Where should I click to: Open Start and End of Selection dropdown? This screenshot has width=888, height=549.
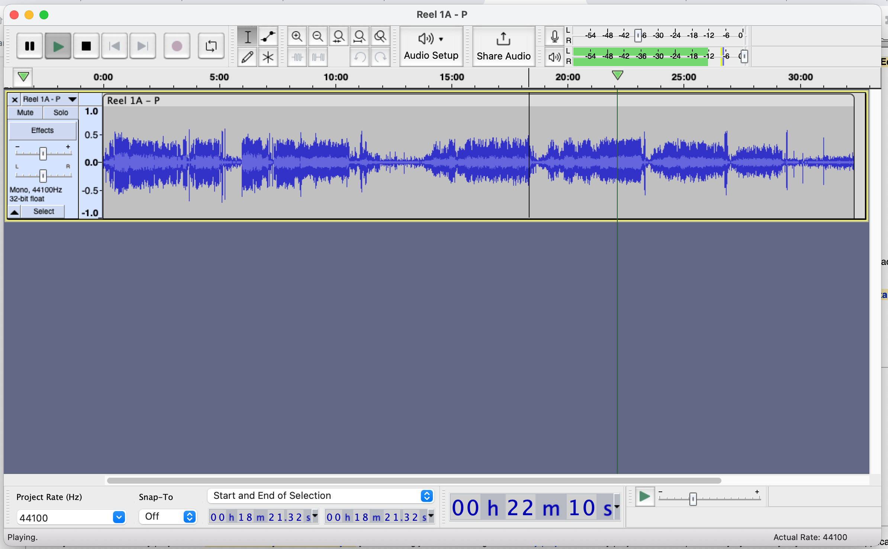321,496
